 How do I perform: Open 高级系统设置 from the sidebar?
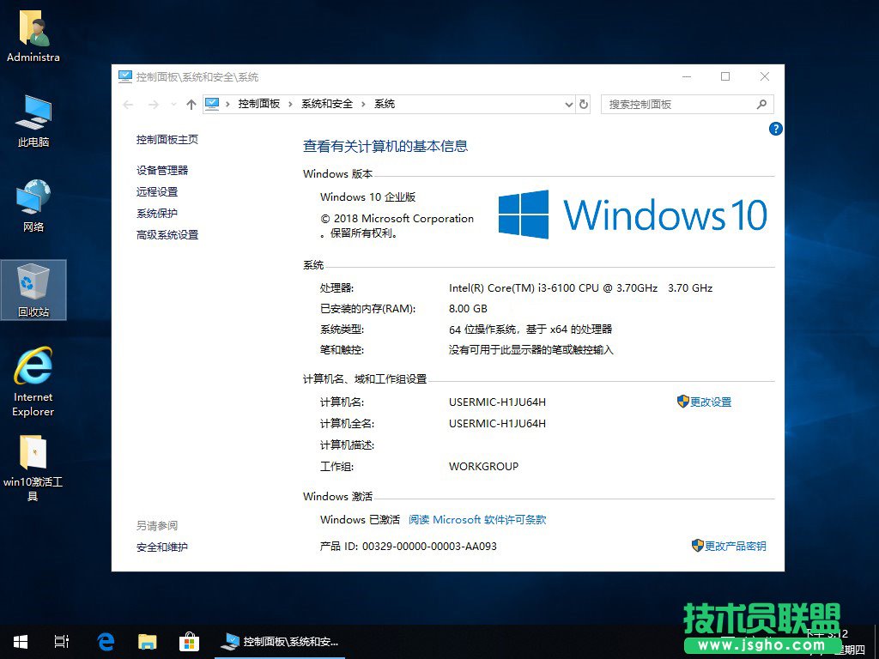(x=167, y=235)
